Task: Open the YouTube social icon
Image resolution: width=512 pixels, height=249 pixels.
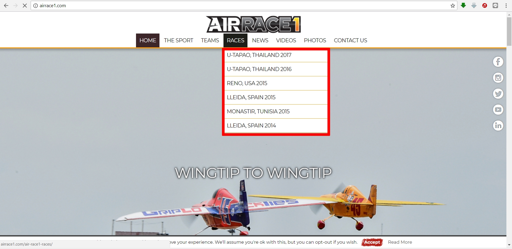Action: tap(498, 110)
